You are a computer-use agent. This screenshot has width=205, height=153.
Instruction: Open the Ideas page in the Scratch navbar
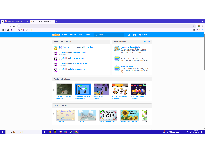(80, 35)
